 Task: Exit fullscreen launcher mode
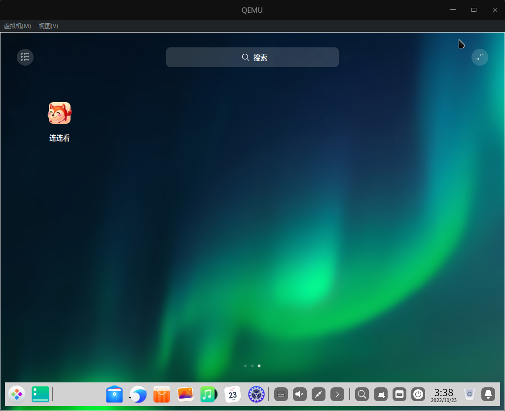click(x=479, y=57)
